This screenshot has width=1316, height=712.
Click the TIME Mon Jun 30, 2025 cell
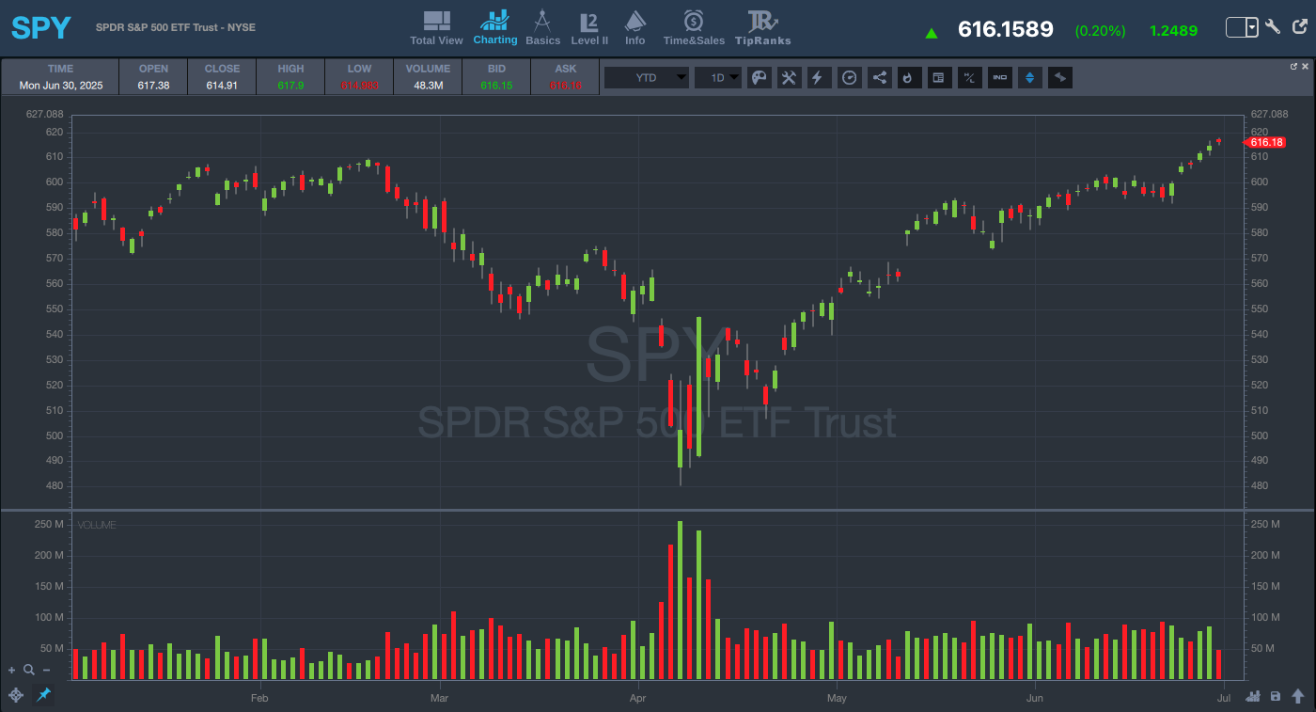60,77
